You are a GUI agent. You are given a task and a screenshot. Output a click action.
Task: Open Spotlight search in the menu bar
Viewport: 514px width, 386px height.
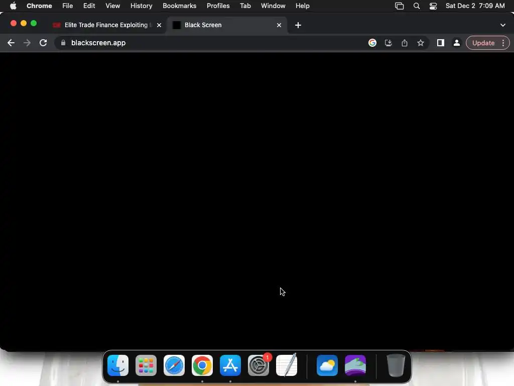[x=417, y=6]
